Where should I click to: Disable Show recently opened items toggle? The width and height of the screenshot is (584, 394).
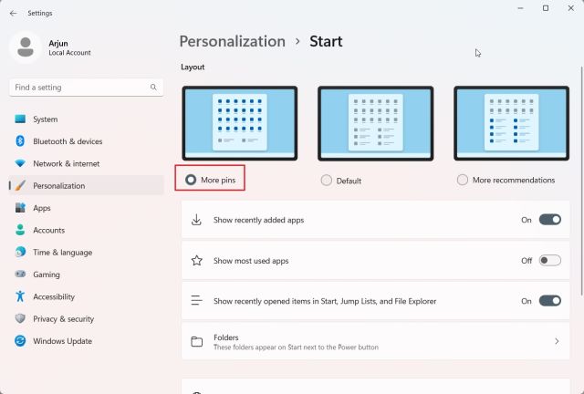coord(549,301)
